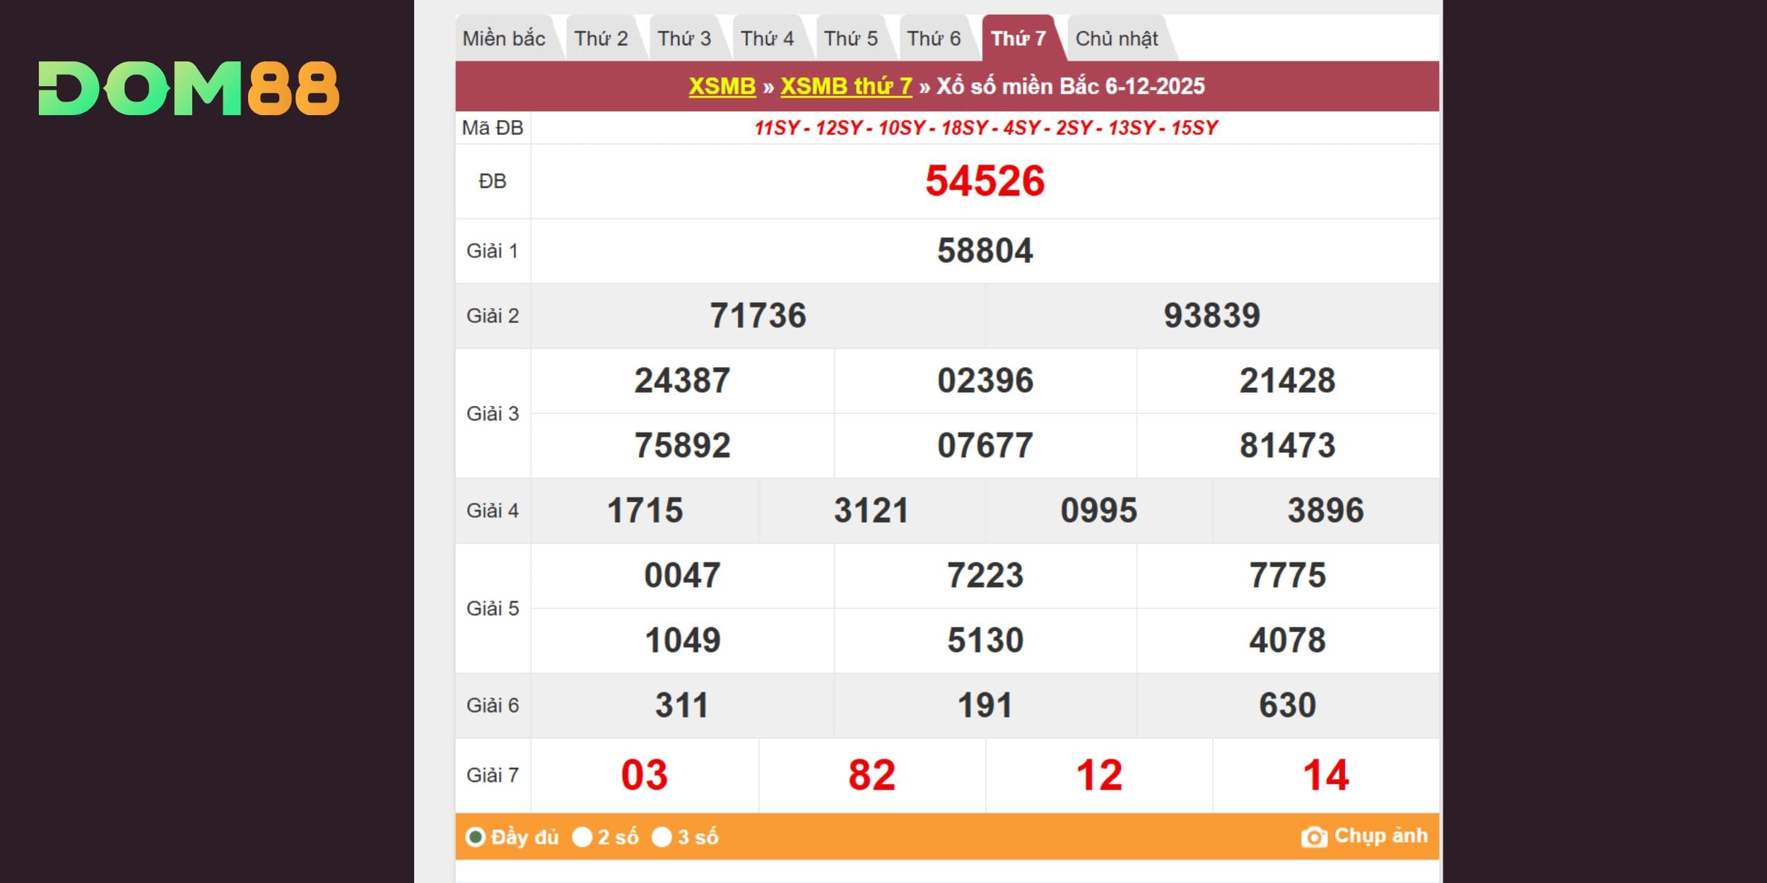1767x883 pixels.
Task: Select the 3 số radio option
Action: tap(662, 837)
